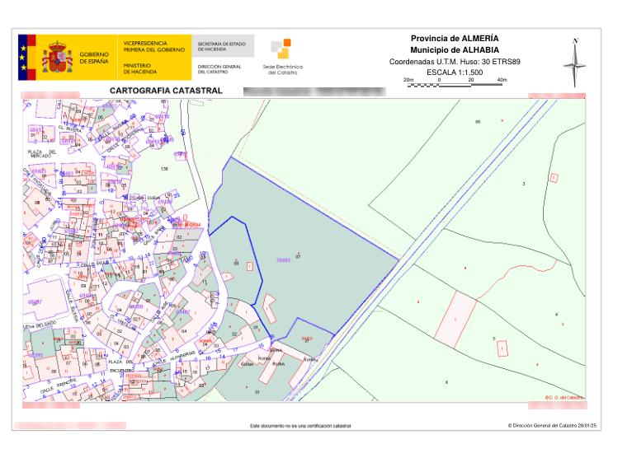Select the 'ESCALA 1:1,500' text
Viewport: 632px width, 458px height.
455,72
